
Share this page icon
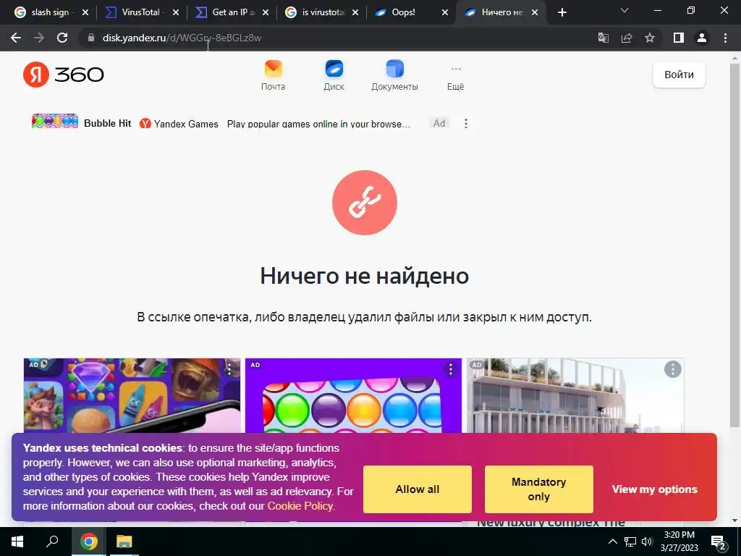(627, 38)
